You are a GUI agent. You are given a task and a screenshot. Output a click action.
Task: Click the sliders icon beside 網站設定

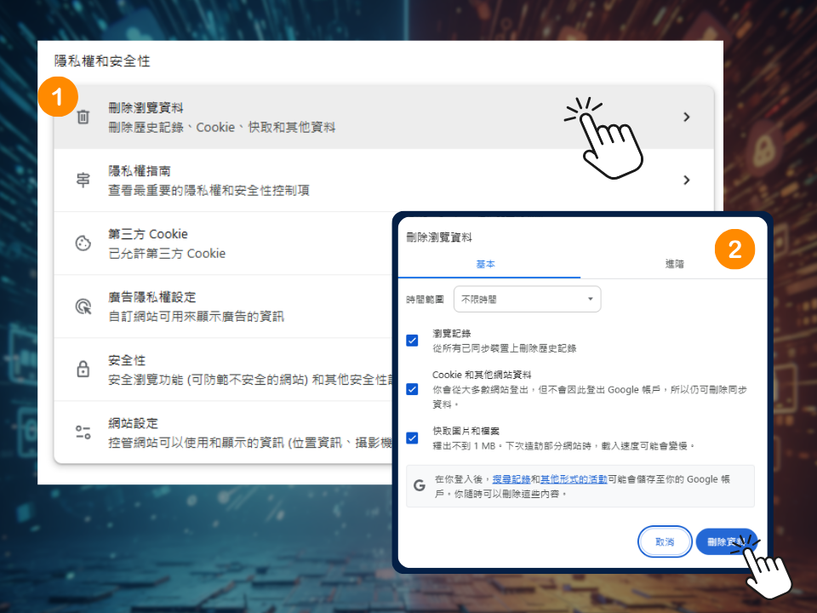[x=83, y=433]
